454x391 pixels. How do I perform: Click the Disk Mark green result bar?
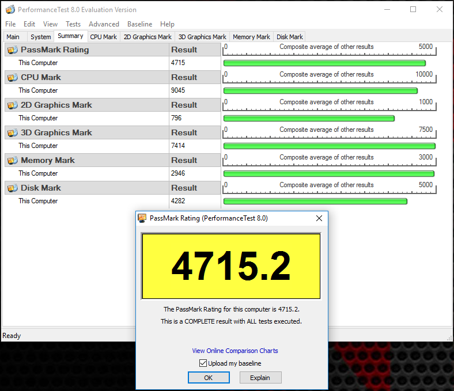tap(315, 202)
